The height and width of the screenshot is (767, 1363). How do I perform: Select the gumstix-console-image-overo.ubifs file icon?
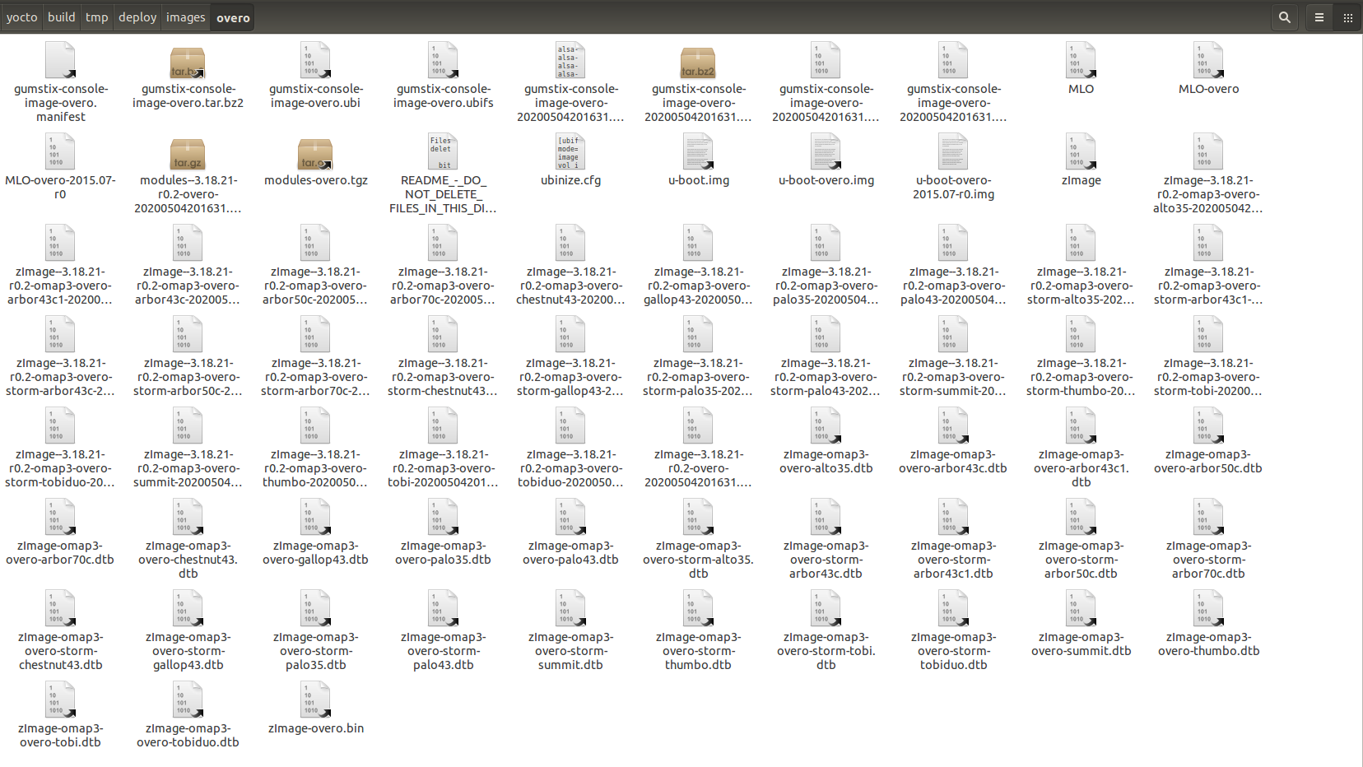tap(443, 61)
